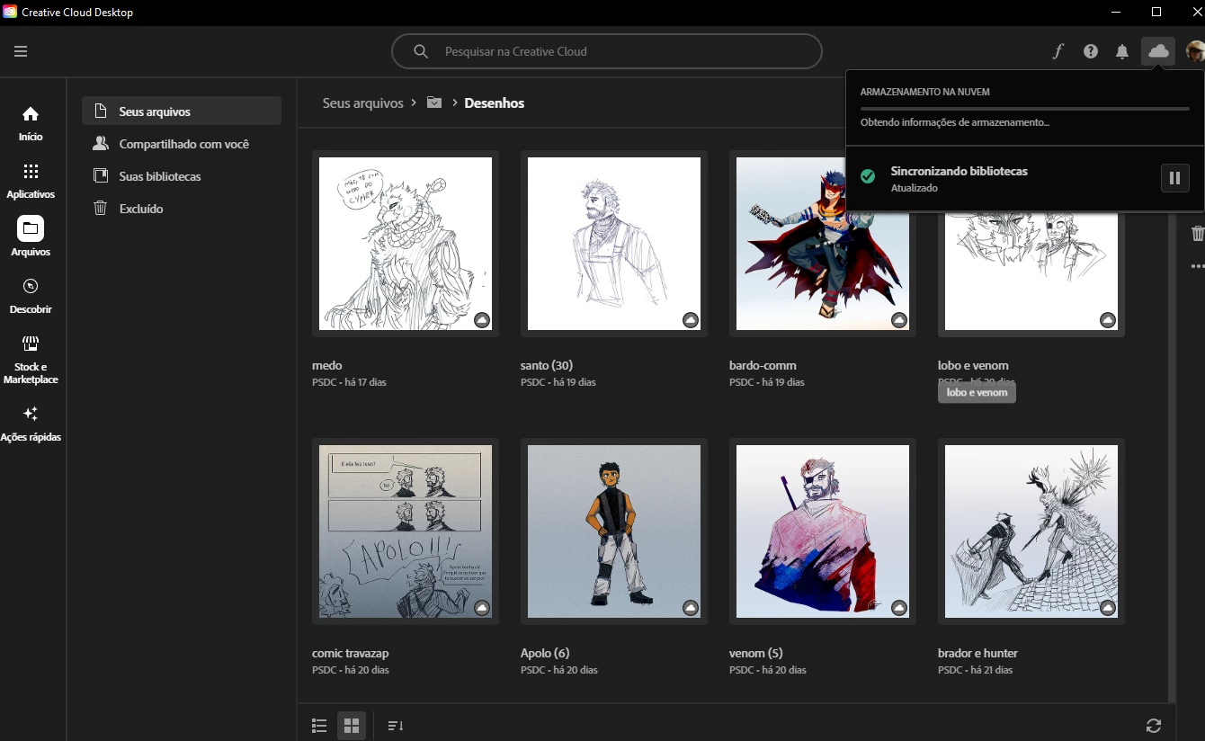Open the sort order menu
This screenshot has width=1205, height=741.
[x=396, y=725]
